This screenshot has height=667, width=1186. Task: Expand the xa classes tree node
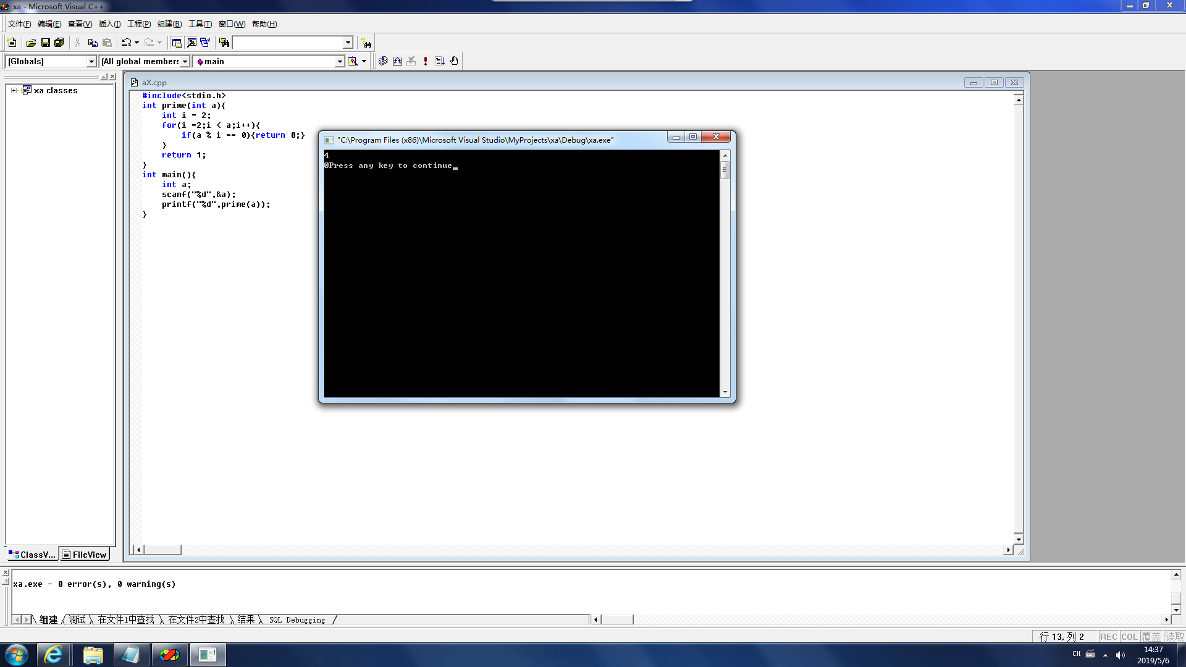pyautogui.click(x=14, y=90)
